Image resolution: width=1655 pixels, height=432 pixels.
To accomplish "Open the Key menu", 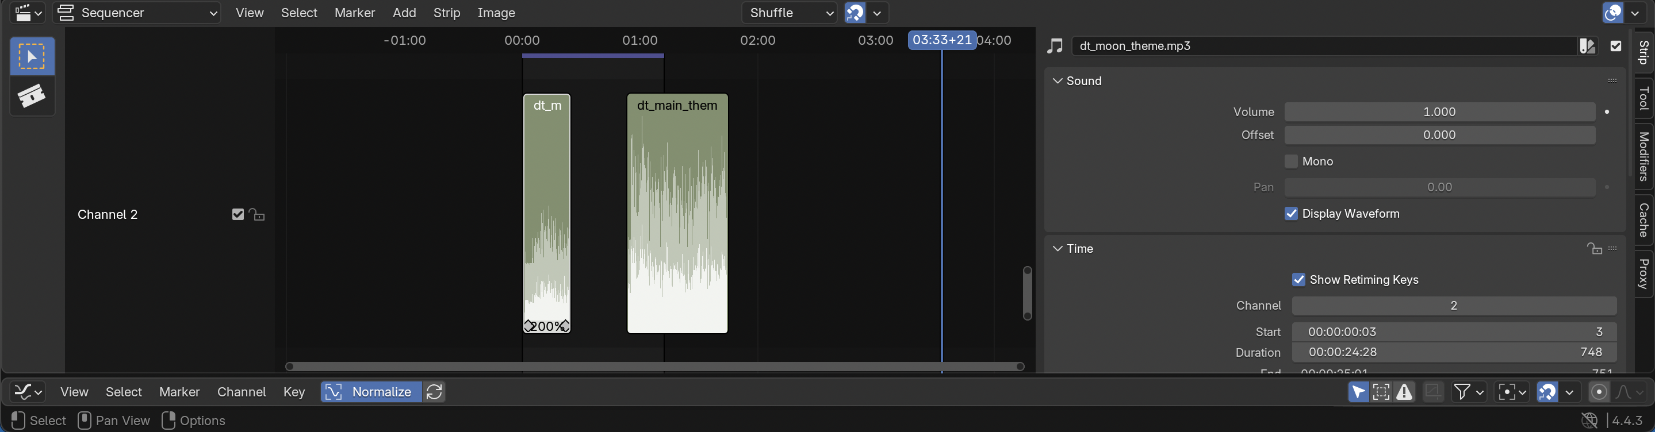I will (294, 392).
